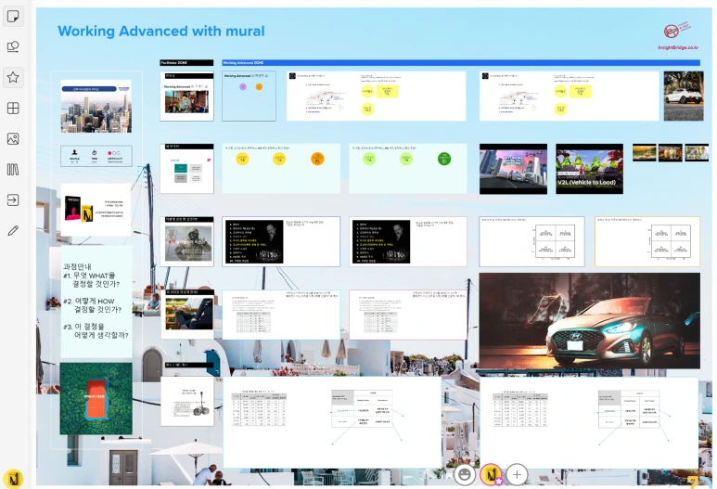
Task: Select the Korean course guide text note
Action: point(96,302)
